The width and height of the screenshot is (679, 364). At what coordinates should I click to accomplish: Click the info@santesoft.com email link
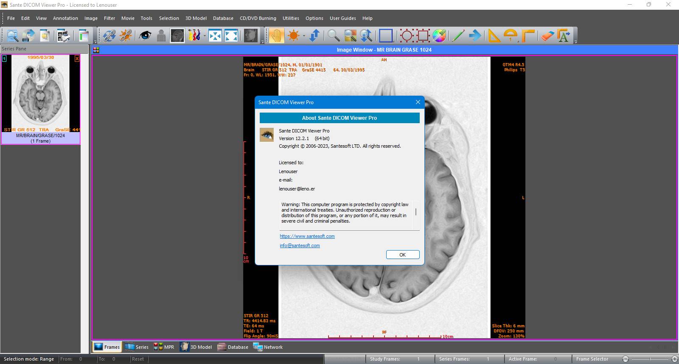[x=300, y=245]
